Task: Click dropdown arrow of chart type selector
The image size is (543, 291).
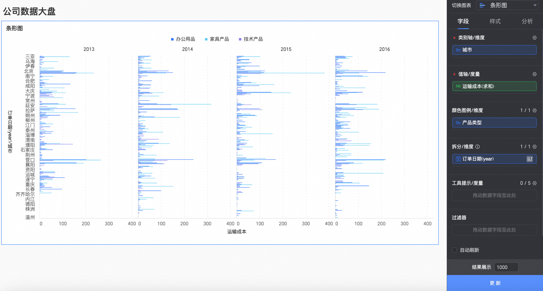Action: pyautogui.click(x=535, y=5)
